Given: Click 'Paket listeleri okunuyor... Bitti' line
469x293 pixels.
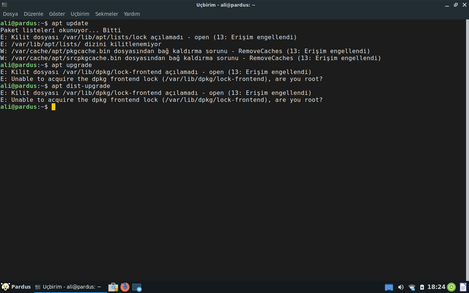Looking at the screenshot, I should [x=61, y=30].
